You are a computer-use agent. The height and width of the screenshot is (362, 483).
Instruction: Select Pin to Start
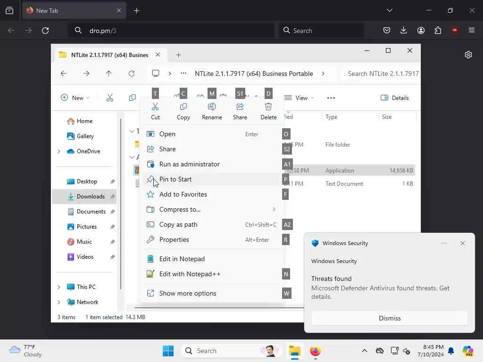coord(212,179)
